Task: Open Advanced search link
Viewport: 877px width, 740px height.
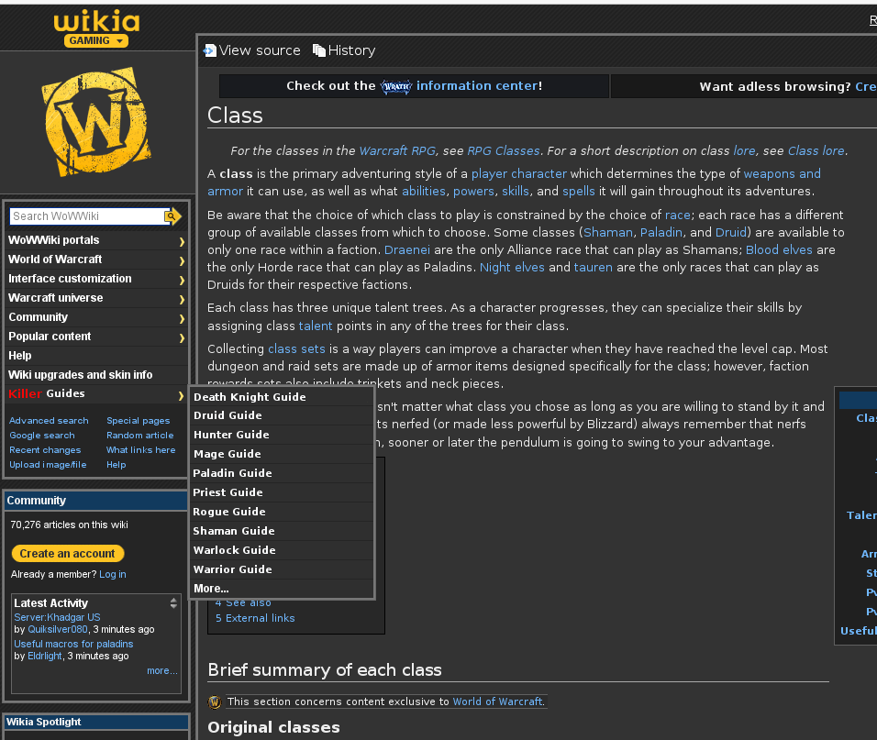Action: pos(49,420)
